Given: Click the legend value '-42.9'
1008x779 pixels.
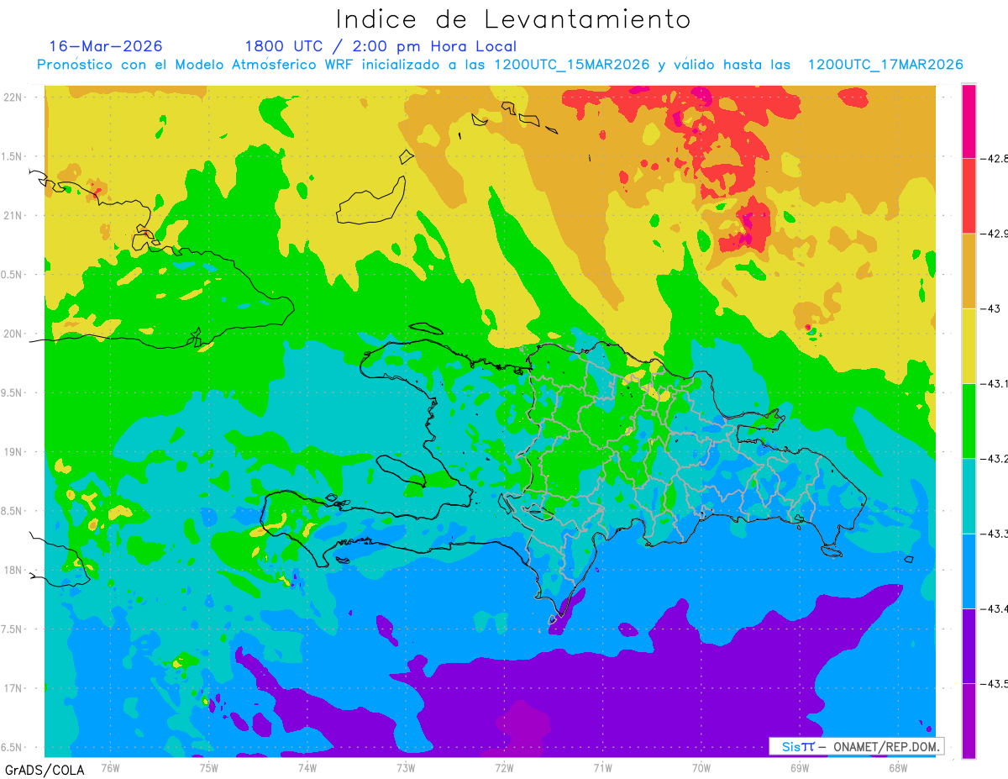Looking at the screenshot, I should pyautogui.click(x=995, y=234).
